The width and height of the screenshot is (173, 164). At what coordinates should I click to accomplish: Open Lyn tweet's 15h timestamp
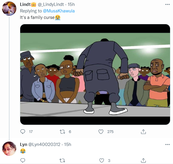pos(67,144)
